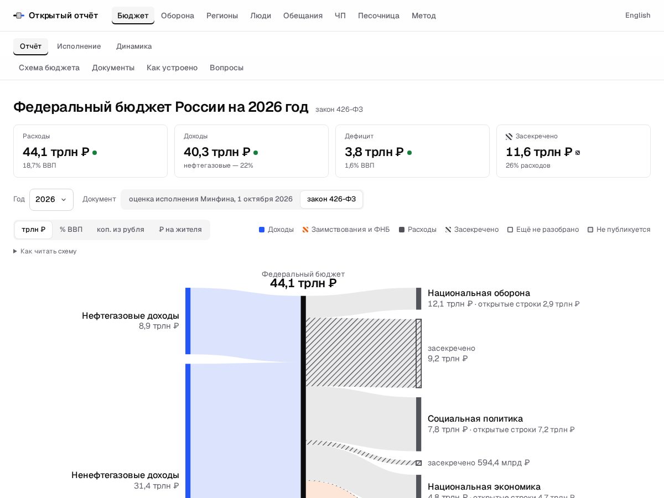
Task: Expand the Как читать схему disclosure
Action: coord(45,251)
